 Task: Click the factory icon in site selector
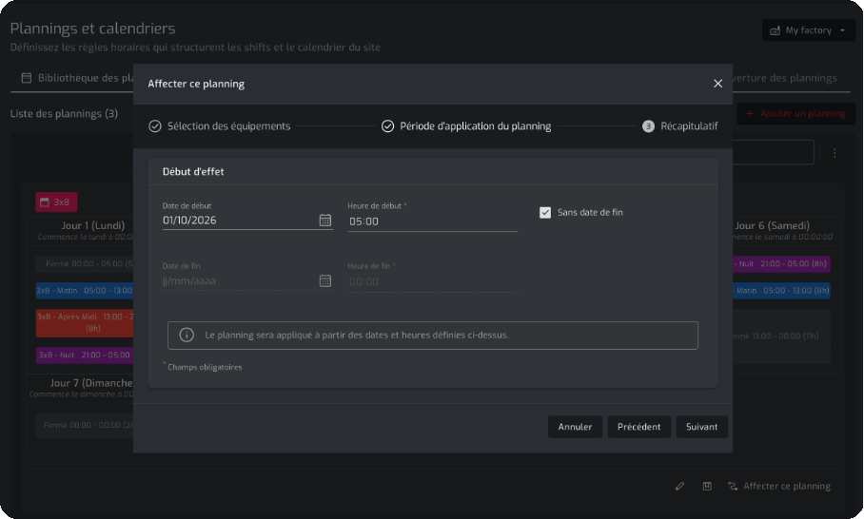pos(775,30)
